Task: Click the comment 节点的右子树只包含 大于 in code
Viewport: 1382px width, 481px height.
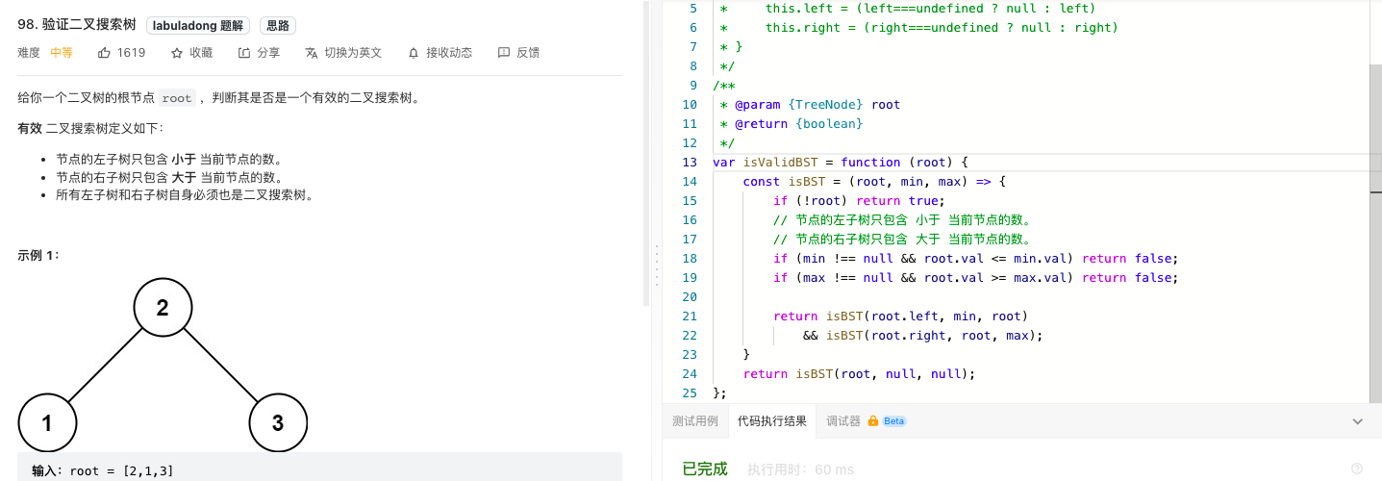Action: [x=902, y=240]
